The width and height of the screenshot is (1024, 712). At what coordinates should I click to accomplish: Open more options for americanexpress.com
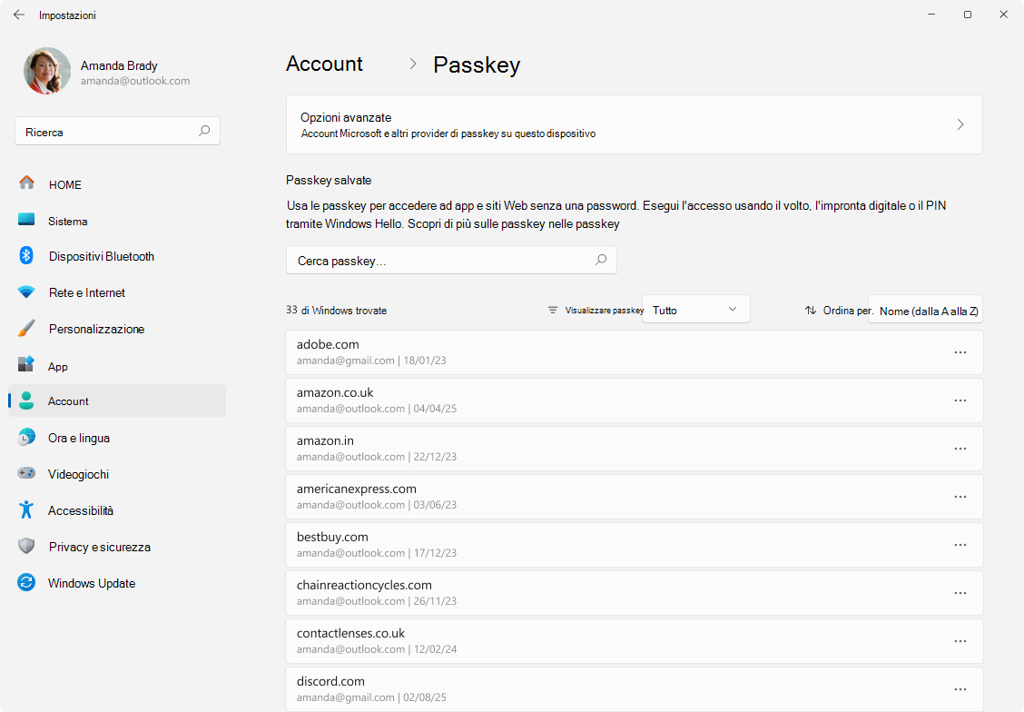(x=960, y=497)
